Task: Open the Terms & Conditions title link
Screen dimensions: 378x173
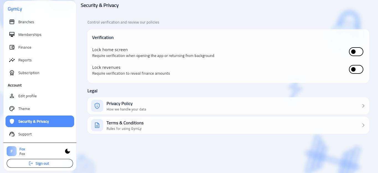Action: [x=125, y=123]
